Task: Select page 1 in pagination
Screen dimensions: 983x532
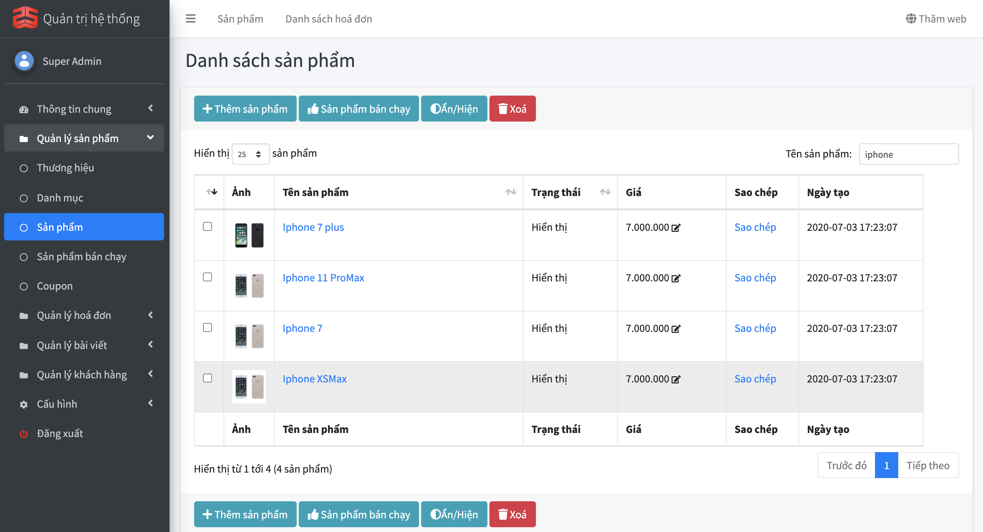Action: coord(887,465)
